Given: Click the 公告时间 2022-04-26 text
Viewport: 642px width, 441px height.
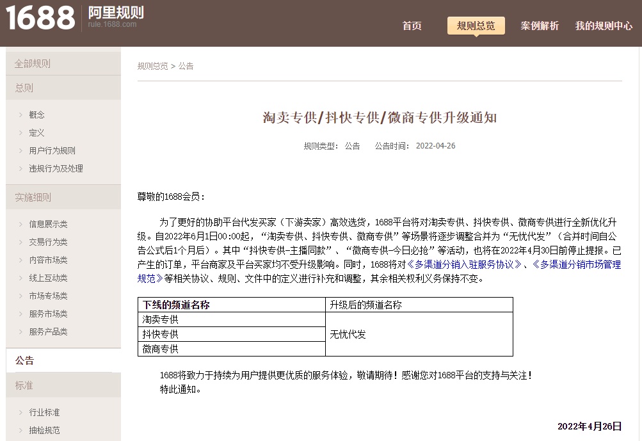Looking at the screenshot, I should [x=415, y=146].
